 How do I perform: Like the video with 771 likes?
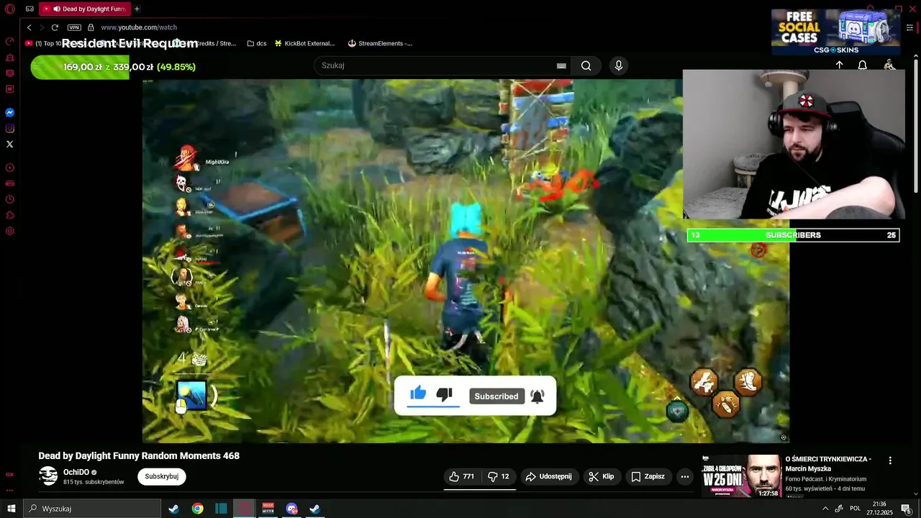tap(461, 476)
